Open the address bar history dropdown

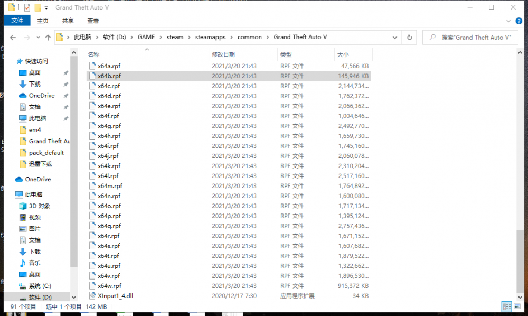click(395, 38)
